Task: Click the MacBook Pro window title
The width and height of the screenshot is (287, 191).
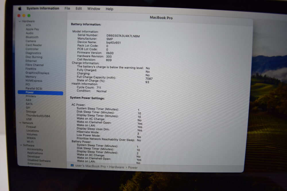Action: (x=161, y=18)
